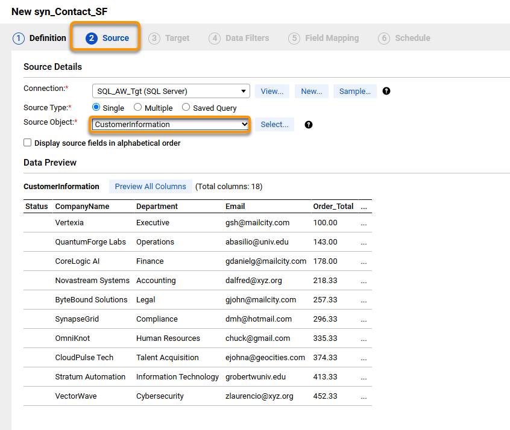Go to step 1 Definition
Screen dimensions: 510x430
pyautogui.click(x=39, y=38)
